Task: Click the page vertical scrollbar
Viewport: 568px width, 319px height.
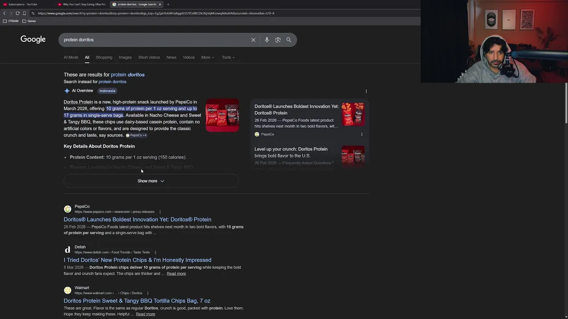Action: (566, 103)
